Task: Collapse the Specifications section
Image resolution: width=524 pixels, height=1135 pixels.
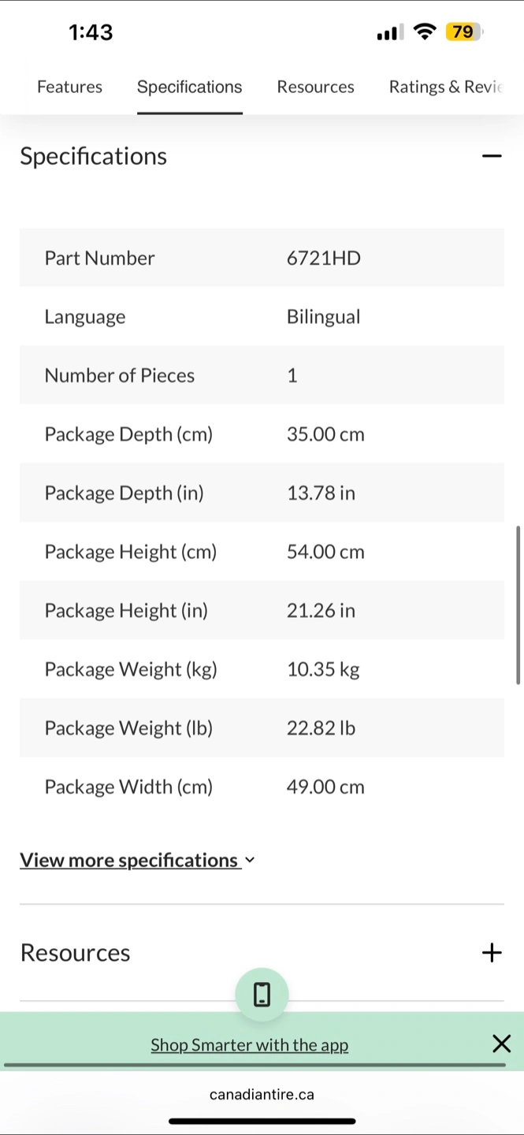Action: 492,156
